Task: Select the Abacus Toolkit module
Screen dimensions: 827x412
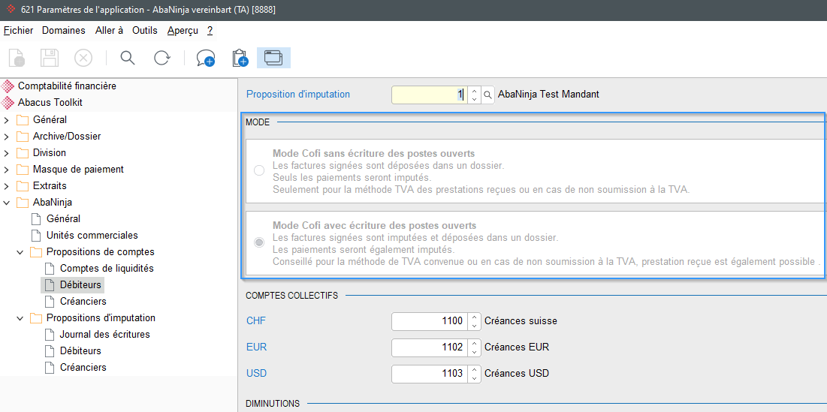Action: [x=50, y=102]
